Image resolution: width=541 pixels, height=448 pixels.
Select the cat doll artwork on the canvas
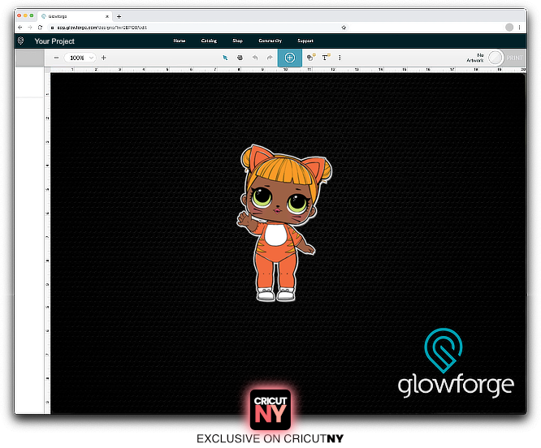pos(283,223)
